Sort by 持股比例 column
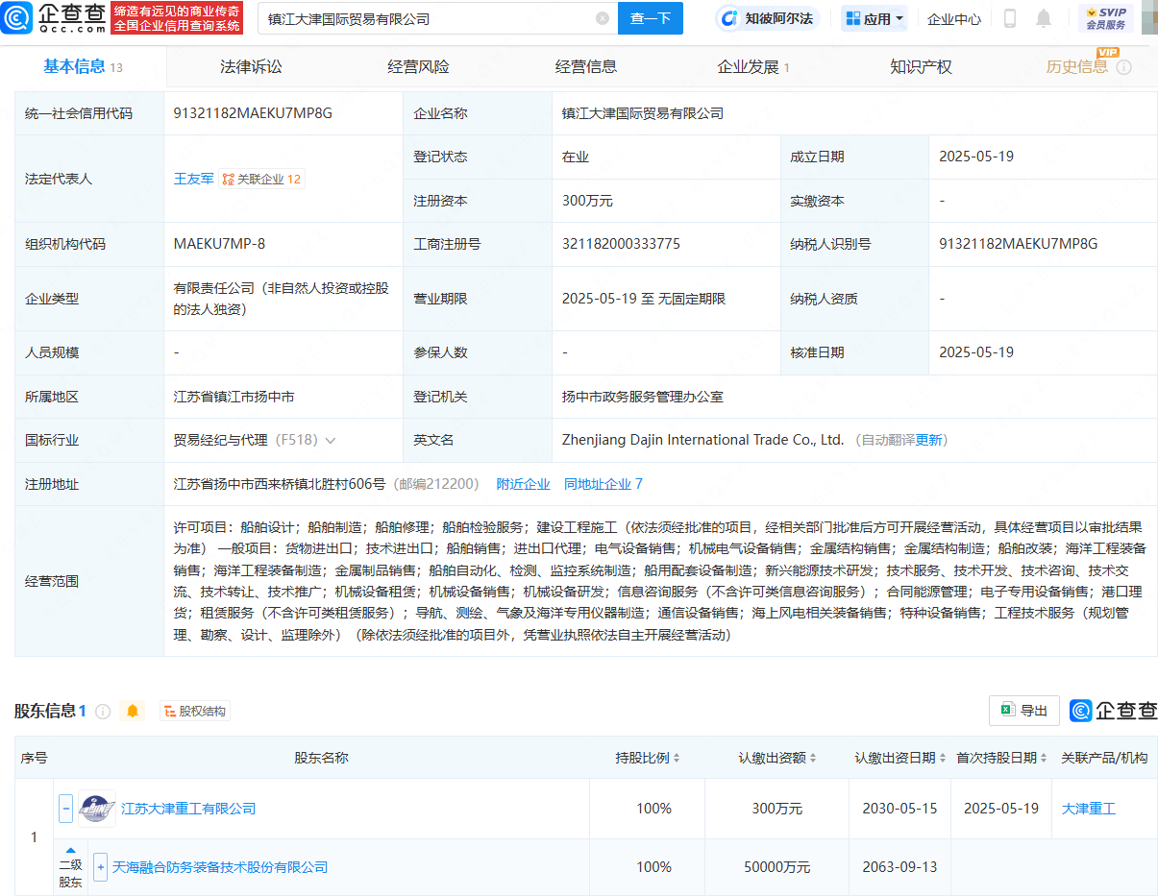Screen dimensions: 1158x896 pyautogui.click(x=648, y=758)
